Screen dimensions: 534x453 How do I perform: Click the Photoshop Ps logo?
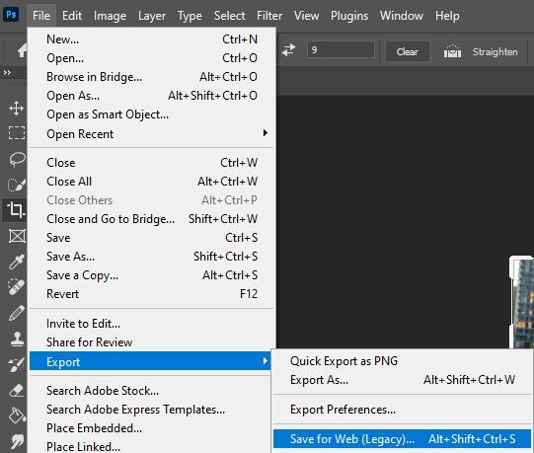[11, 15]
